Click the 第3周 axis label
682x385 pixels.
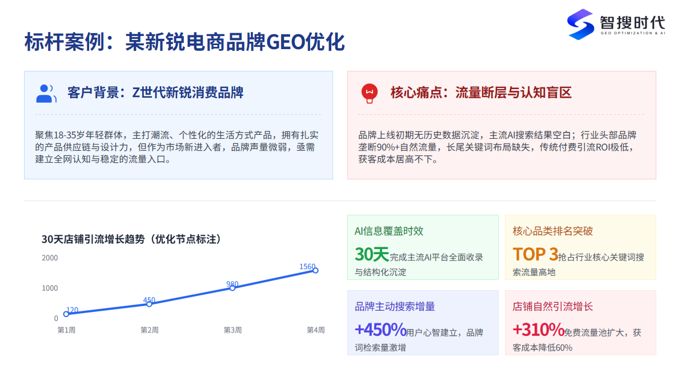(232, 330)
